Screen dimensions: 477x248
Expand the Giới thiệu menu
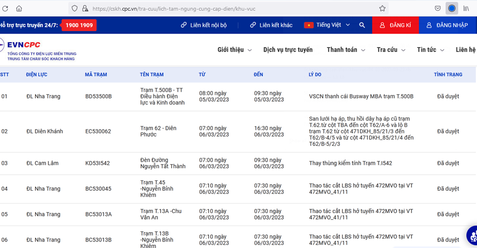coord(234,50)
